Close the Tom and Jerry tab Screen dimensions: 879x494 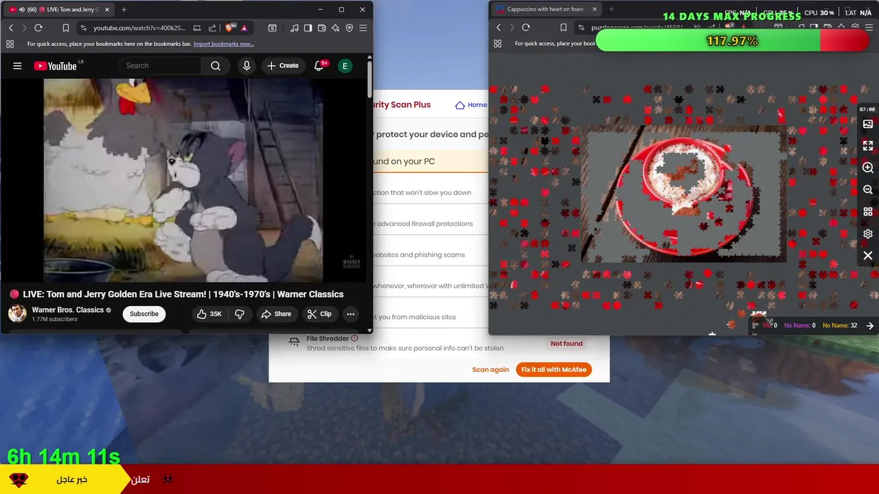pos(106,10)
